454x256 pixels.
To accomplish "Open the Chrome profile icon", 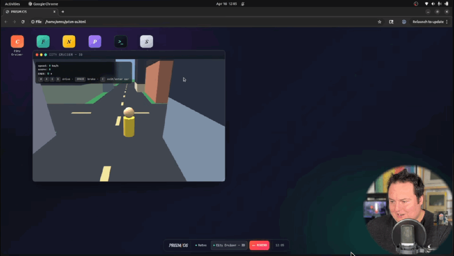I will click(x=404, y=22).
